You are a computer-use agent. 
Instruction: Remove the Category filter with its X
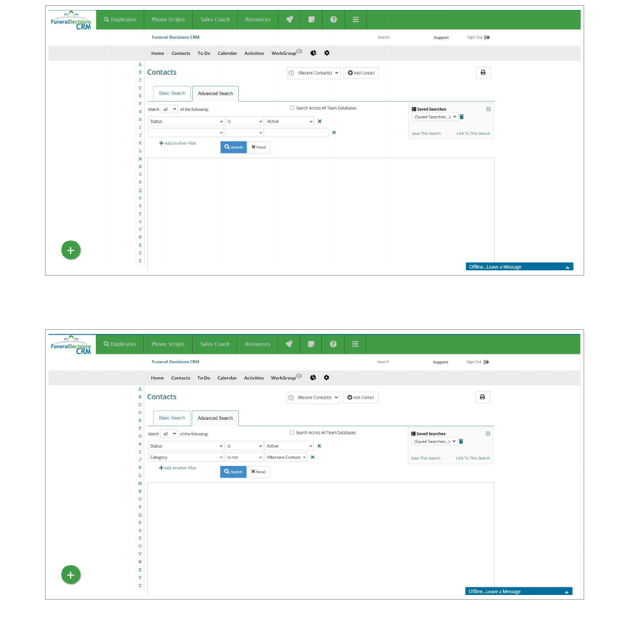click(x=313, y=457)
